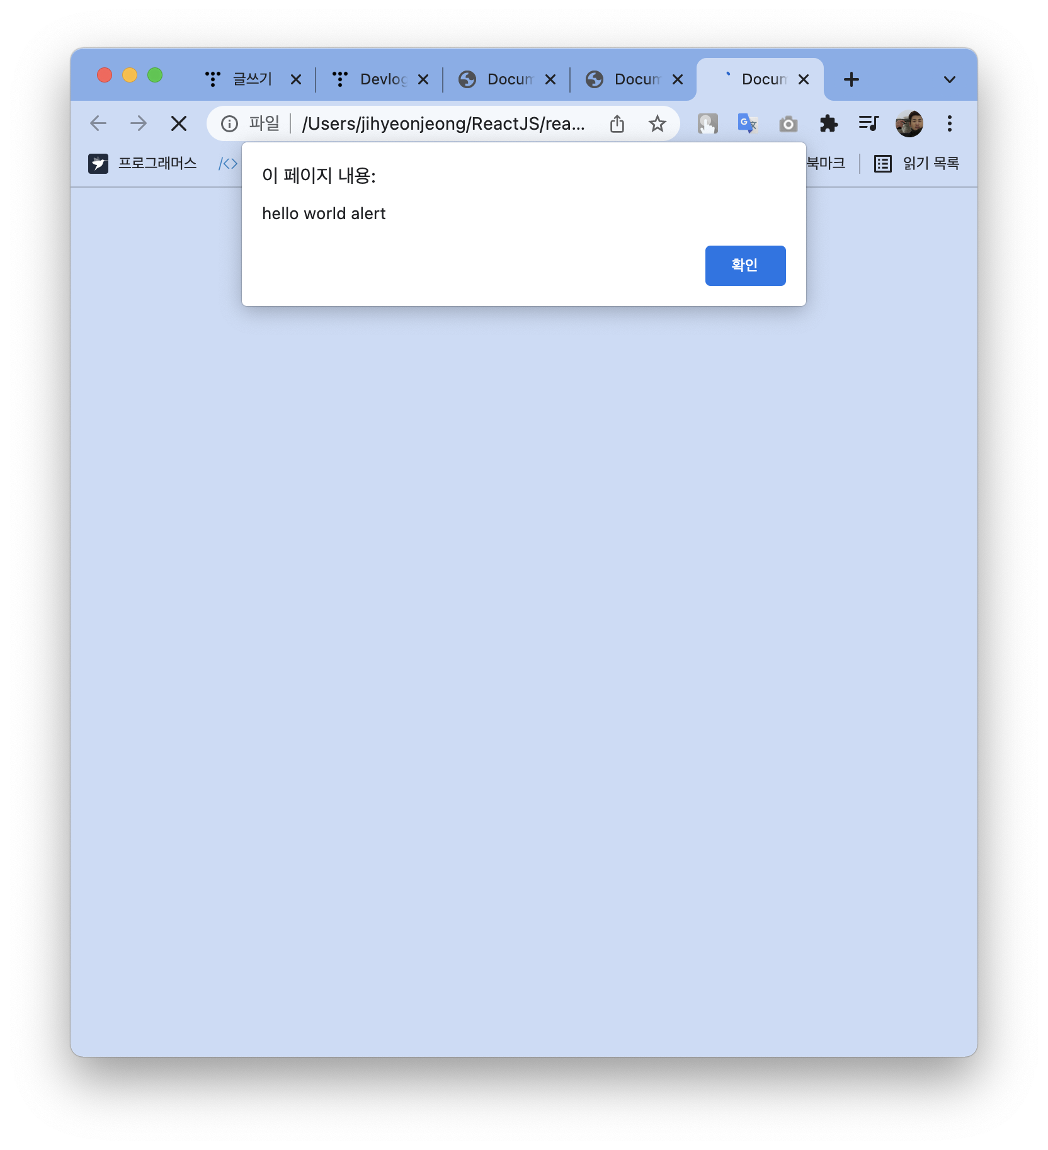Image resolution: width=1048 pixels, height=1150 pixels.
Task: Open the Chrome profile avatar
Action: point(909,123)
